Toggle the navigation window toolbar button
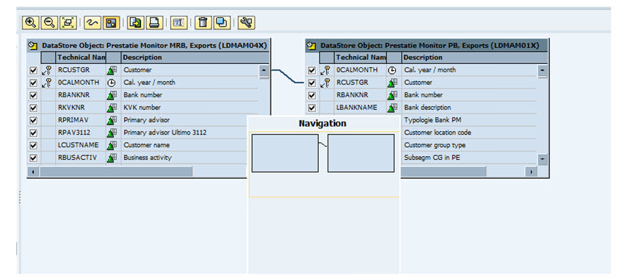This screenshot has width=626, height=280. tap(110, 22)
